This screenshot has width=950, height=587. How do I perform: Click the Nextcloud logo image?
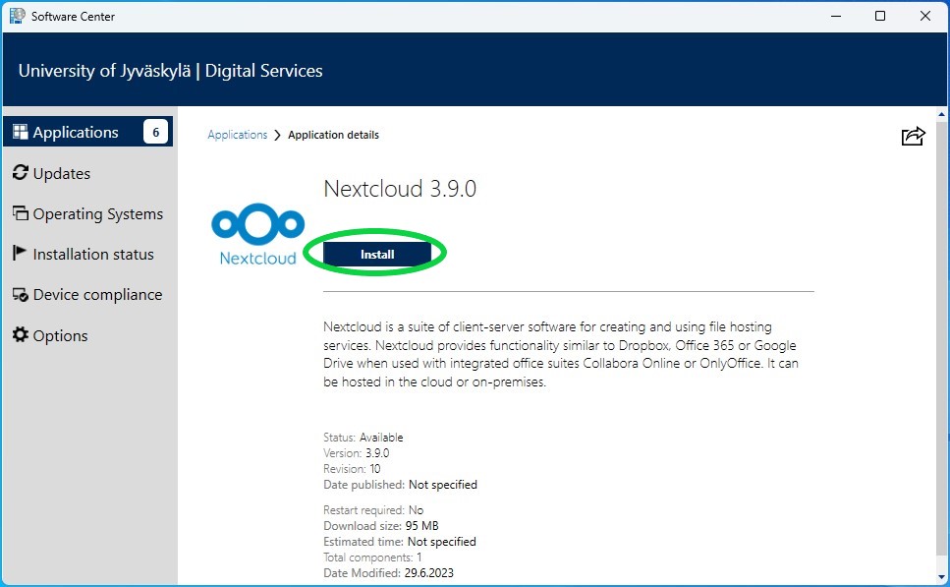pos(257,234)
